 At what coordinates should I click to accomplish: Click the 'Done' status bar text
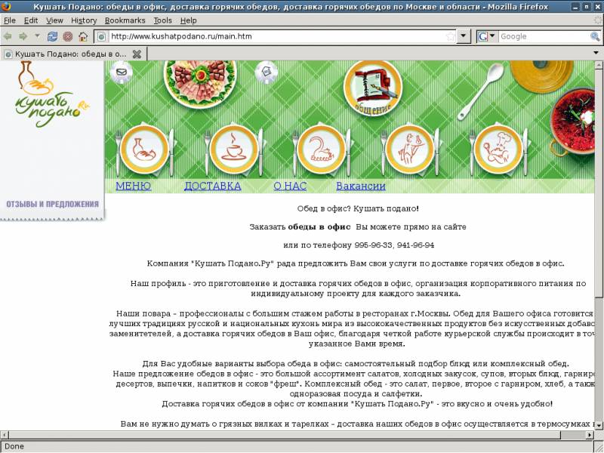(x=14, y=446)
